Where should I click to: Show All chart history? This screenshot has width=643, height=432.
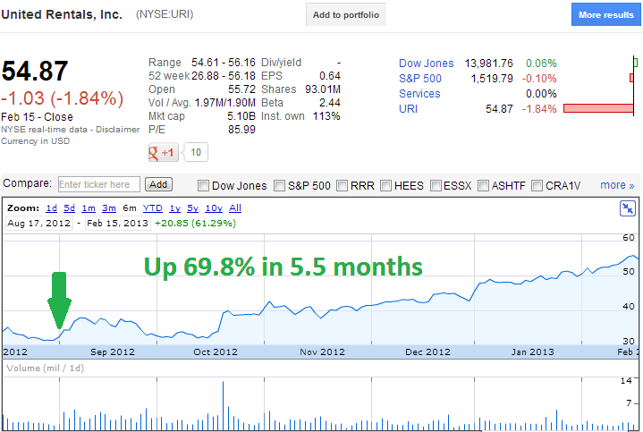pyautogui.click(x=235, y=208)
